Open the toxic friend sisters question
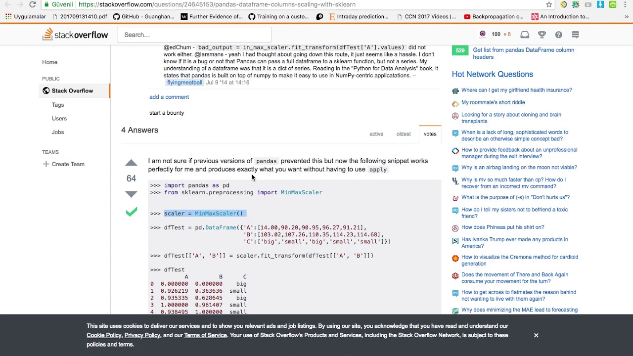Screen dimensions: 633x356 pos(514,213)
